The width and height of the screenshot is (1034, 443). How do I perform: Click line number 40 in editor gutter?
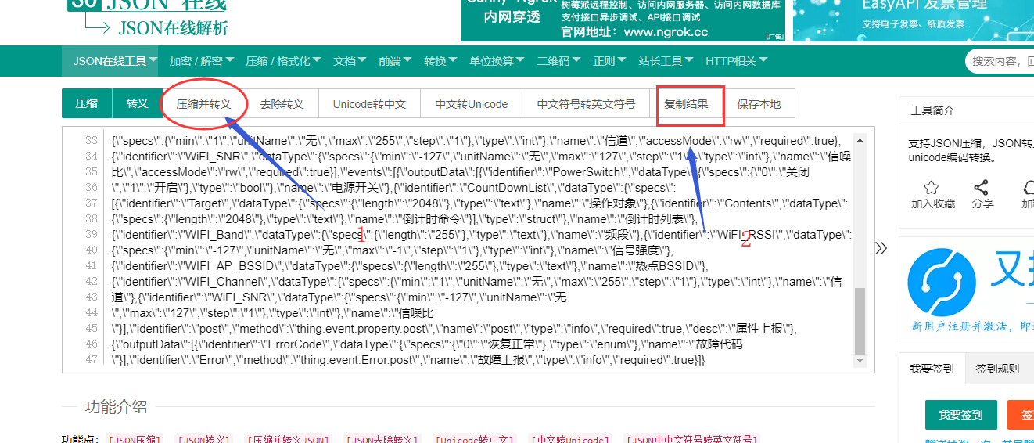click(91, 250)
